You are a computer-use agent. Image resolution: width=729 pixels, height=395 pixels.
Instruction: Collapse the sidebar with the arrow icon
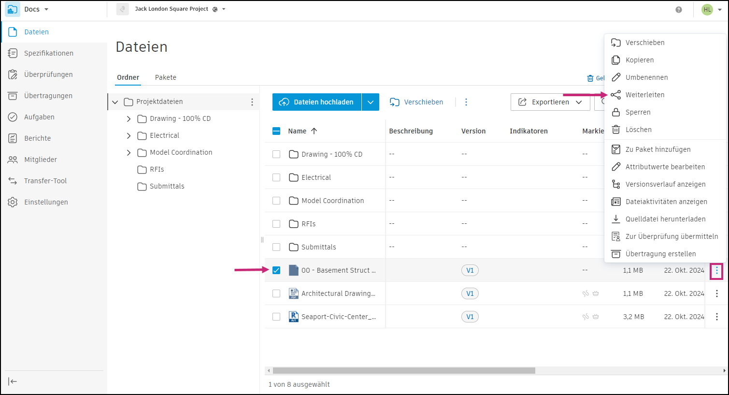(x=13, y=381)
